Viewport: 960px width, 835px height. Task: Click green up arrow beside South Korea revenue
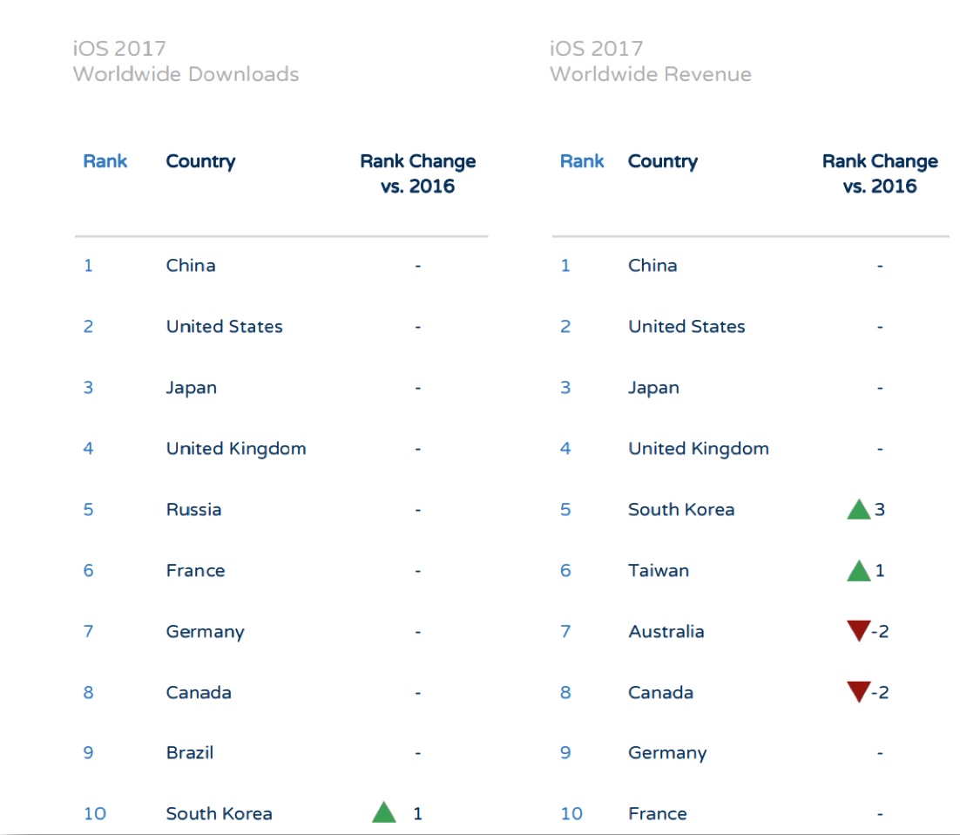pos(858,510)
